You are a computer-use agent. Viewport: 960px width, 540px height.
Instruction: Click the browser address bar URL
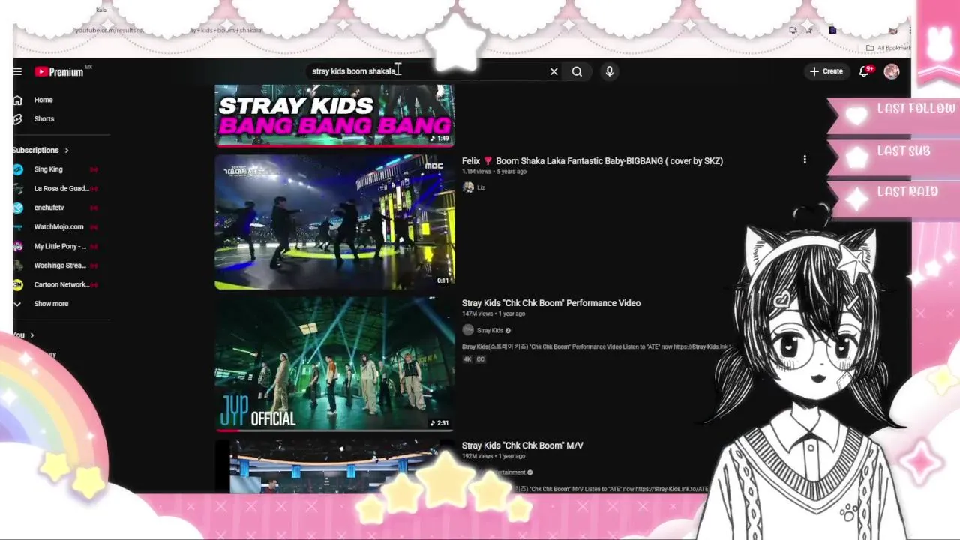169,31
